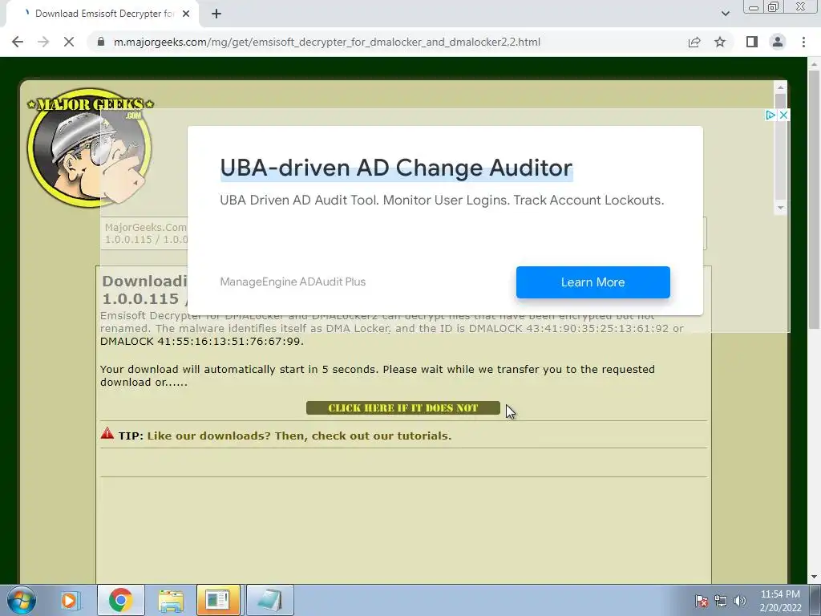Close the Download Emsisoft Decrypter tab
Viewport: 821px width, 616px height.
pos(186,14)
